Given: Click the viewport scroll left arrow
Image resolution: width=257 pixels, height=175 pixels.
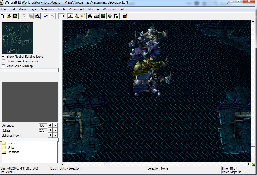Looking at the screenshot, I should click(x=62, y=164).
